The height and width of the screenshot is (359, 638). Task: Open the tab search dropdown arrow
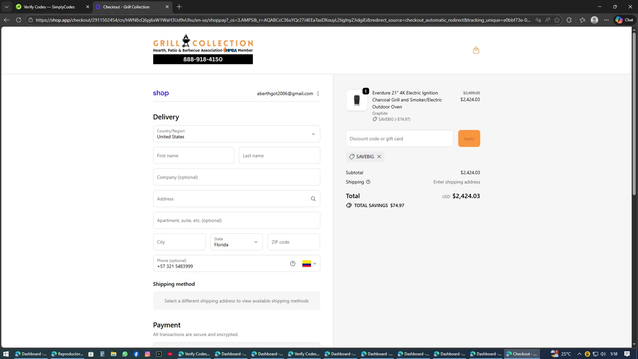(x=6, y=7)
